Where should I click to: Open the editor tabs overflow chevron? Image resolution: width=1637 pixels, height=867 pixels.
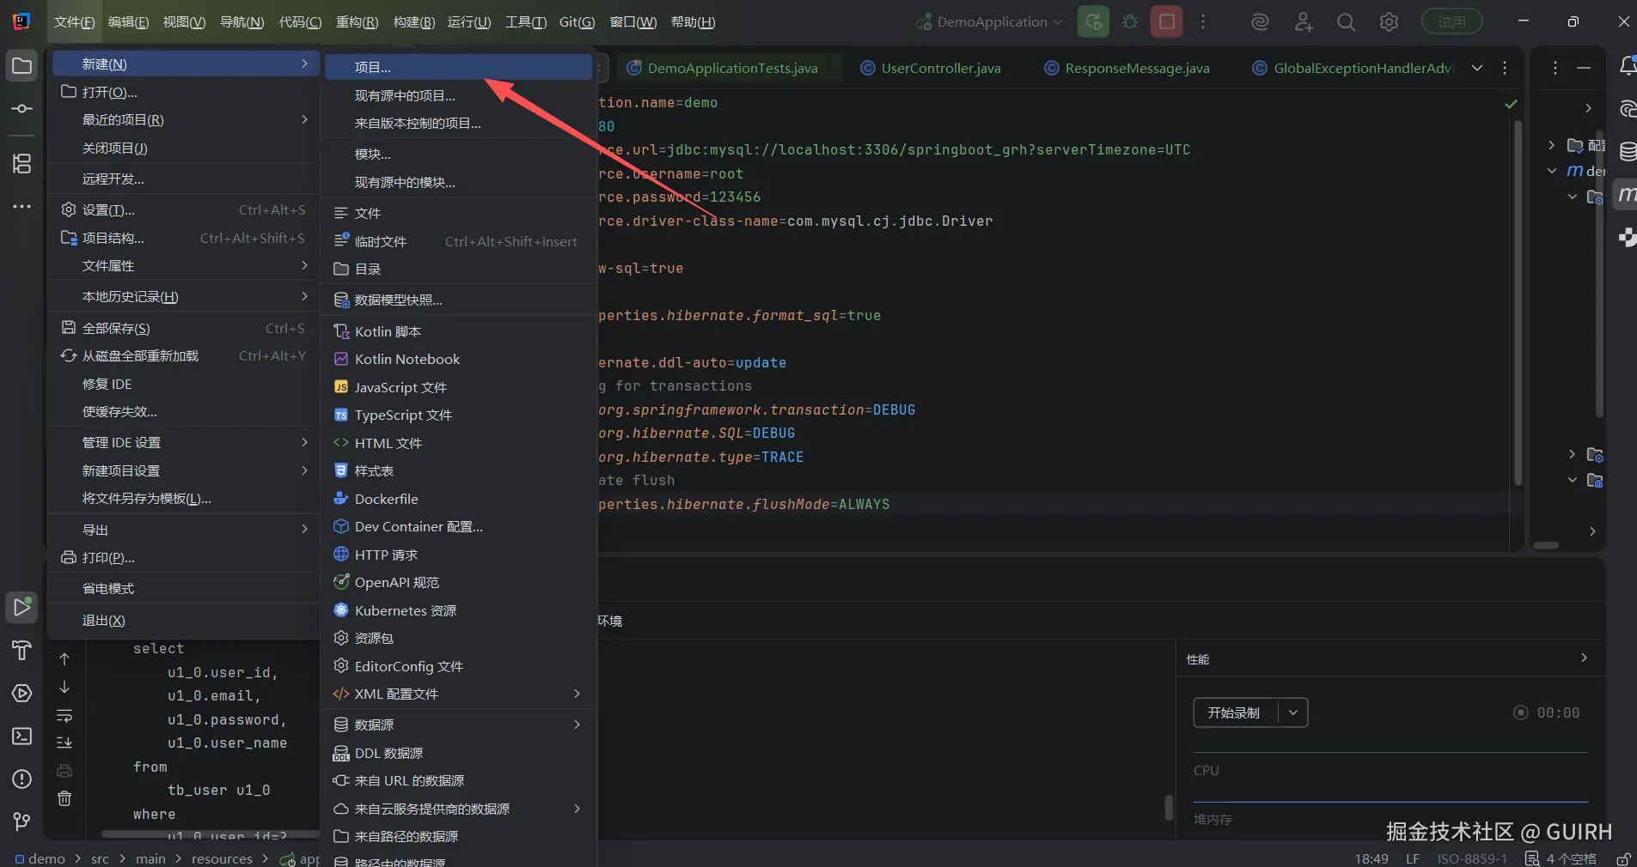(1477, 68)
